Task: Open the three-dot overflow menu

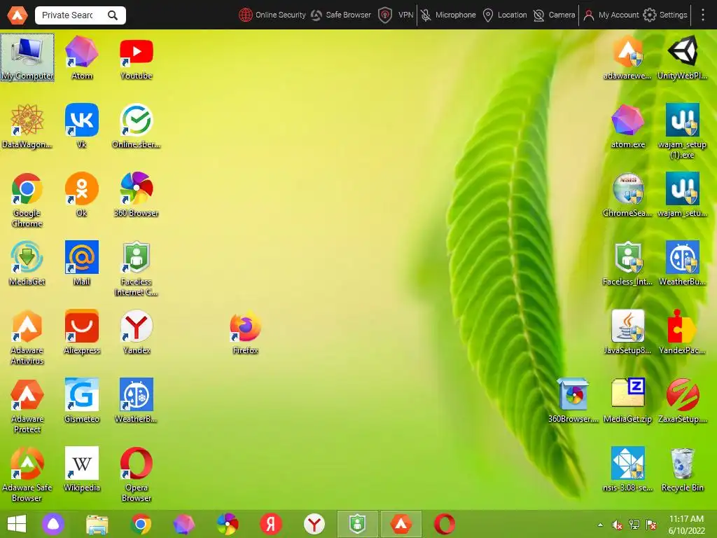Action: pyautogui.click(x=703, y=15)
